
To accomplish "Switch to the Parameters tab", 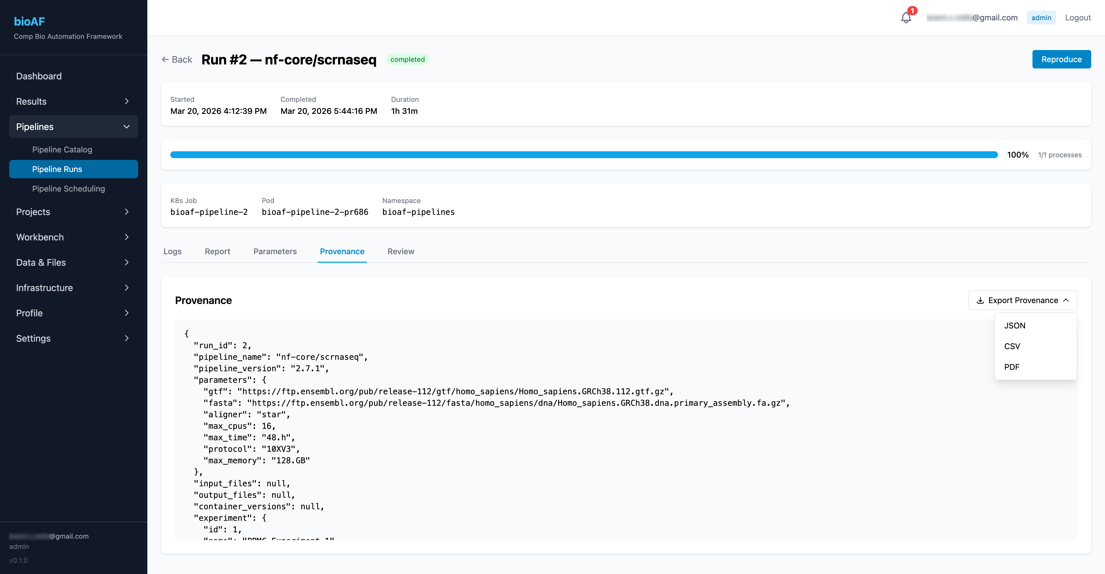I will coord(275,252).
